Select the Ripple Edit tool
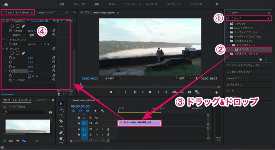This screenshot has width=275, height=150. (61, 115)
